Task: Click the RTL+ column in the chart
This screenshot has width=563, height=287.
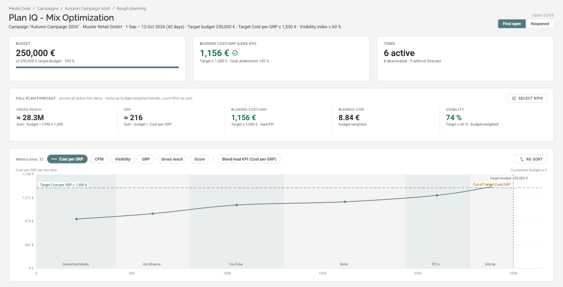Action: [437, 221]
